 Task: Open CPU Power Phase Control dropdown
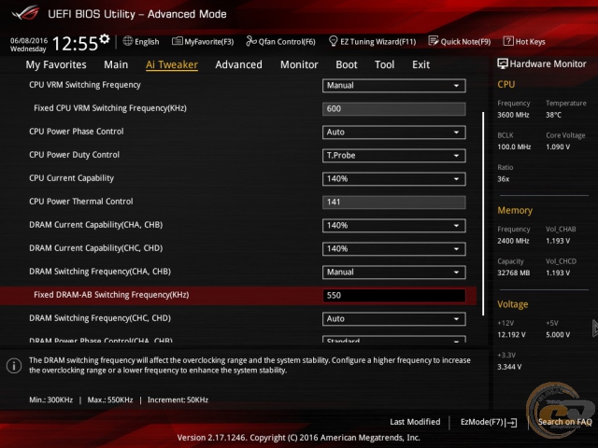coord(394,133)
